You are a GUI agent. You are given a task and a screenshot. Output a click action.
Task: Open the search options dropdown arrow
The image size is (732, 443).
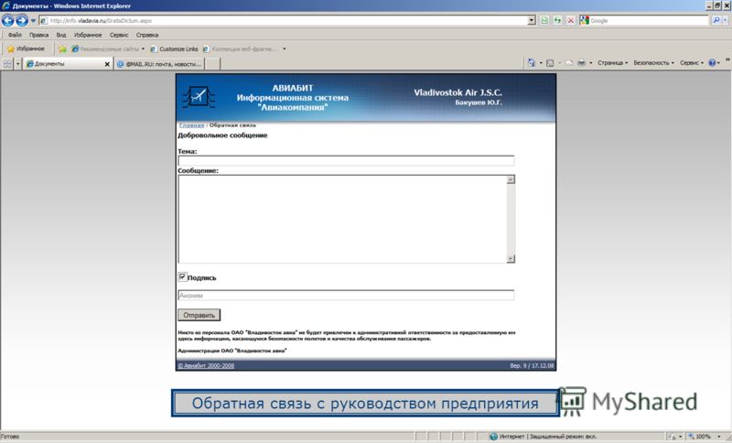pyautogui.click(x=725, y=20)
